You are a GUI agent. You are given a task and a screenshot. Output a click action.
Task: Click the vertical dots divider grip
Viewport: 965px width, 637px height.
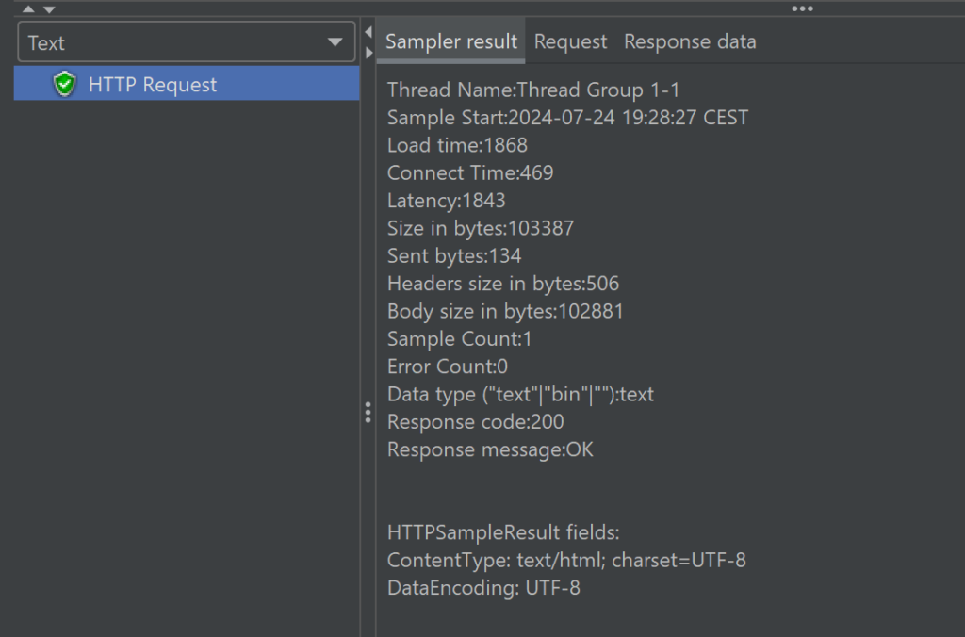368,413
